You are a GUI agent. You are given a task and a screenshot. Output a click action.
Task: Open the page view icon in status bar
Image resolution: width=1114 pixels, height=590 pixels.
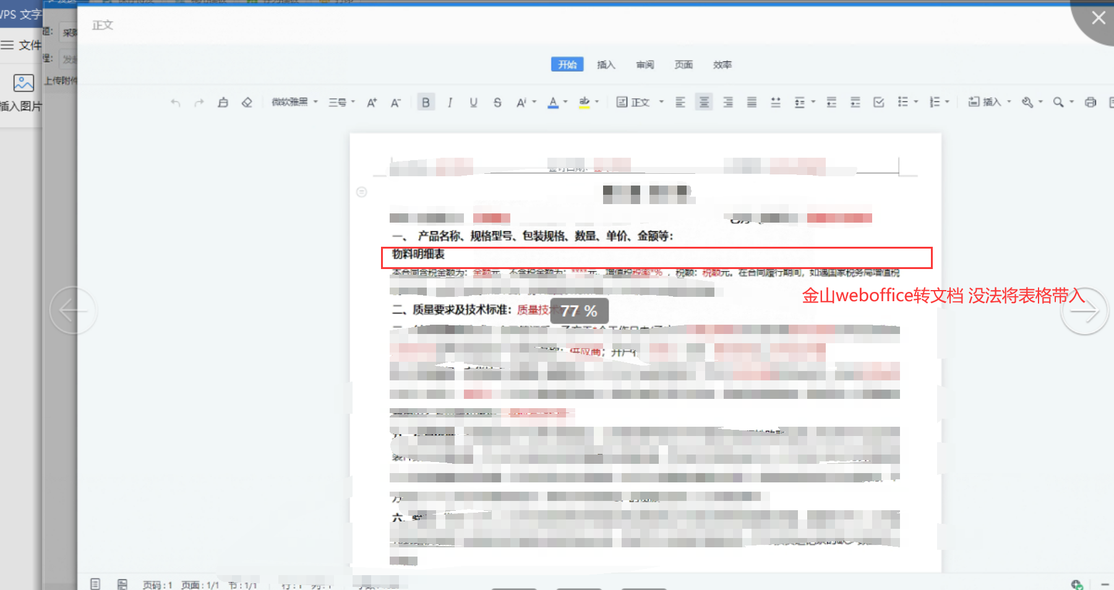coord(95,584)
